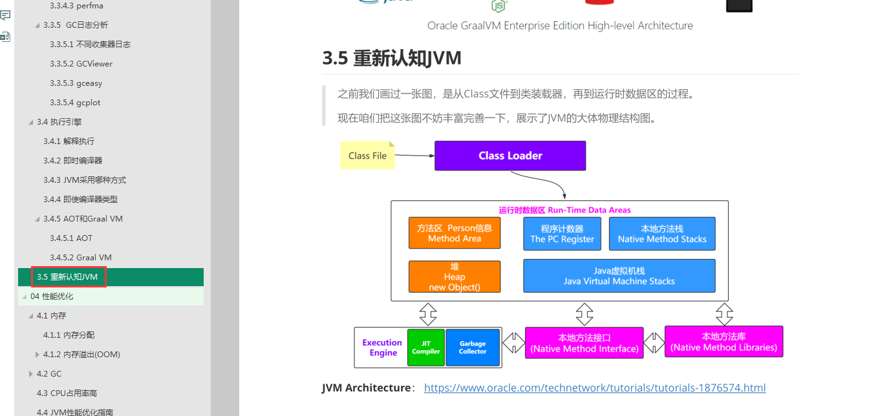Click the "3.5 重新认知JVM" document heading

point(391,58)
